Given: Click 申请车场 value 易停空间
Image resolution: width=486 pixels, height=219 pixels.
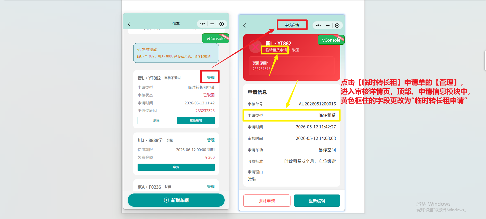Looking at the screenshot, I should (x=327, y=150).
